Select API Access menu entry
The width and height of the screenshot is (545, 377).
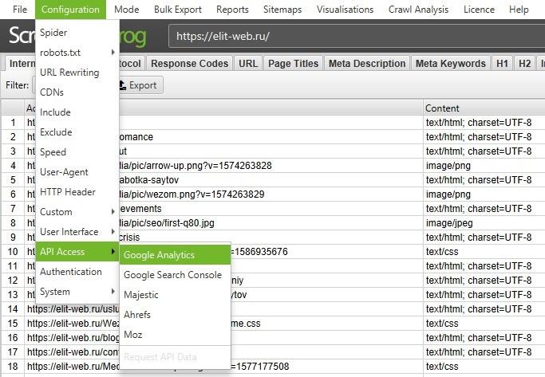click(x=77, y=252)
